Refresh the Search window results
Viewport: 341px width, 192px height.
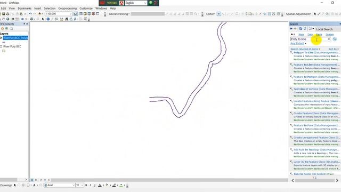(305, 29)
